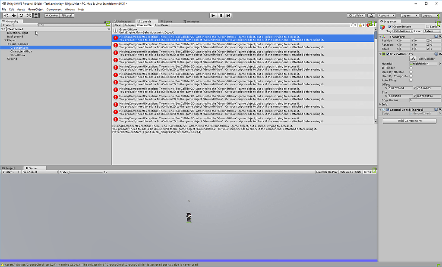Viewport: 442px width, 267px height.
Task: Toggle the Static checkbox for GroundHitbox
Action: coord(428,26)
